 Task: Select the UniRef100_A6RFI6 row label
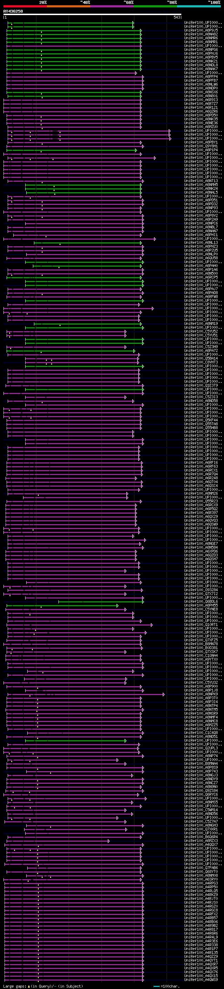pos(201,463)
